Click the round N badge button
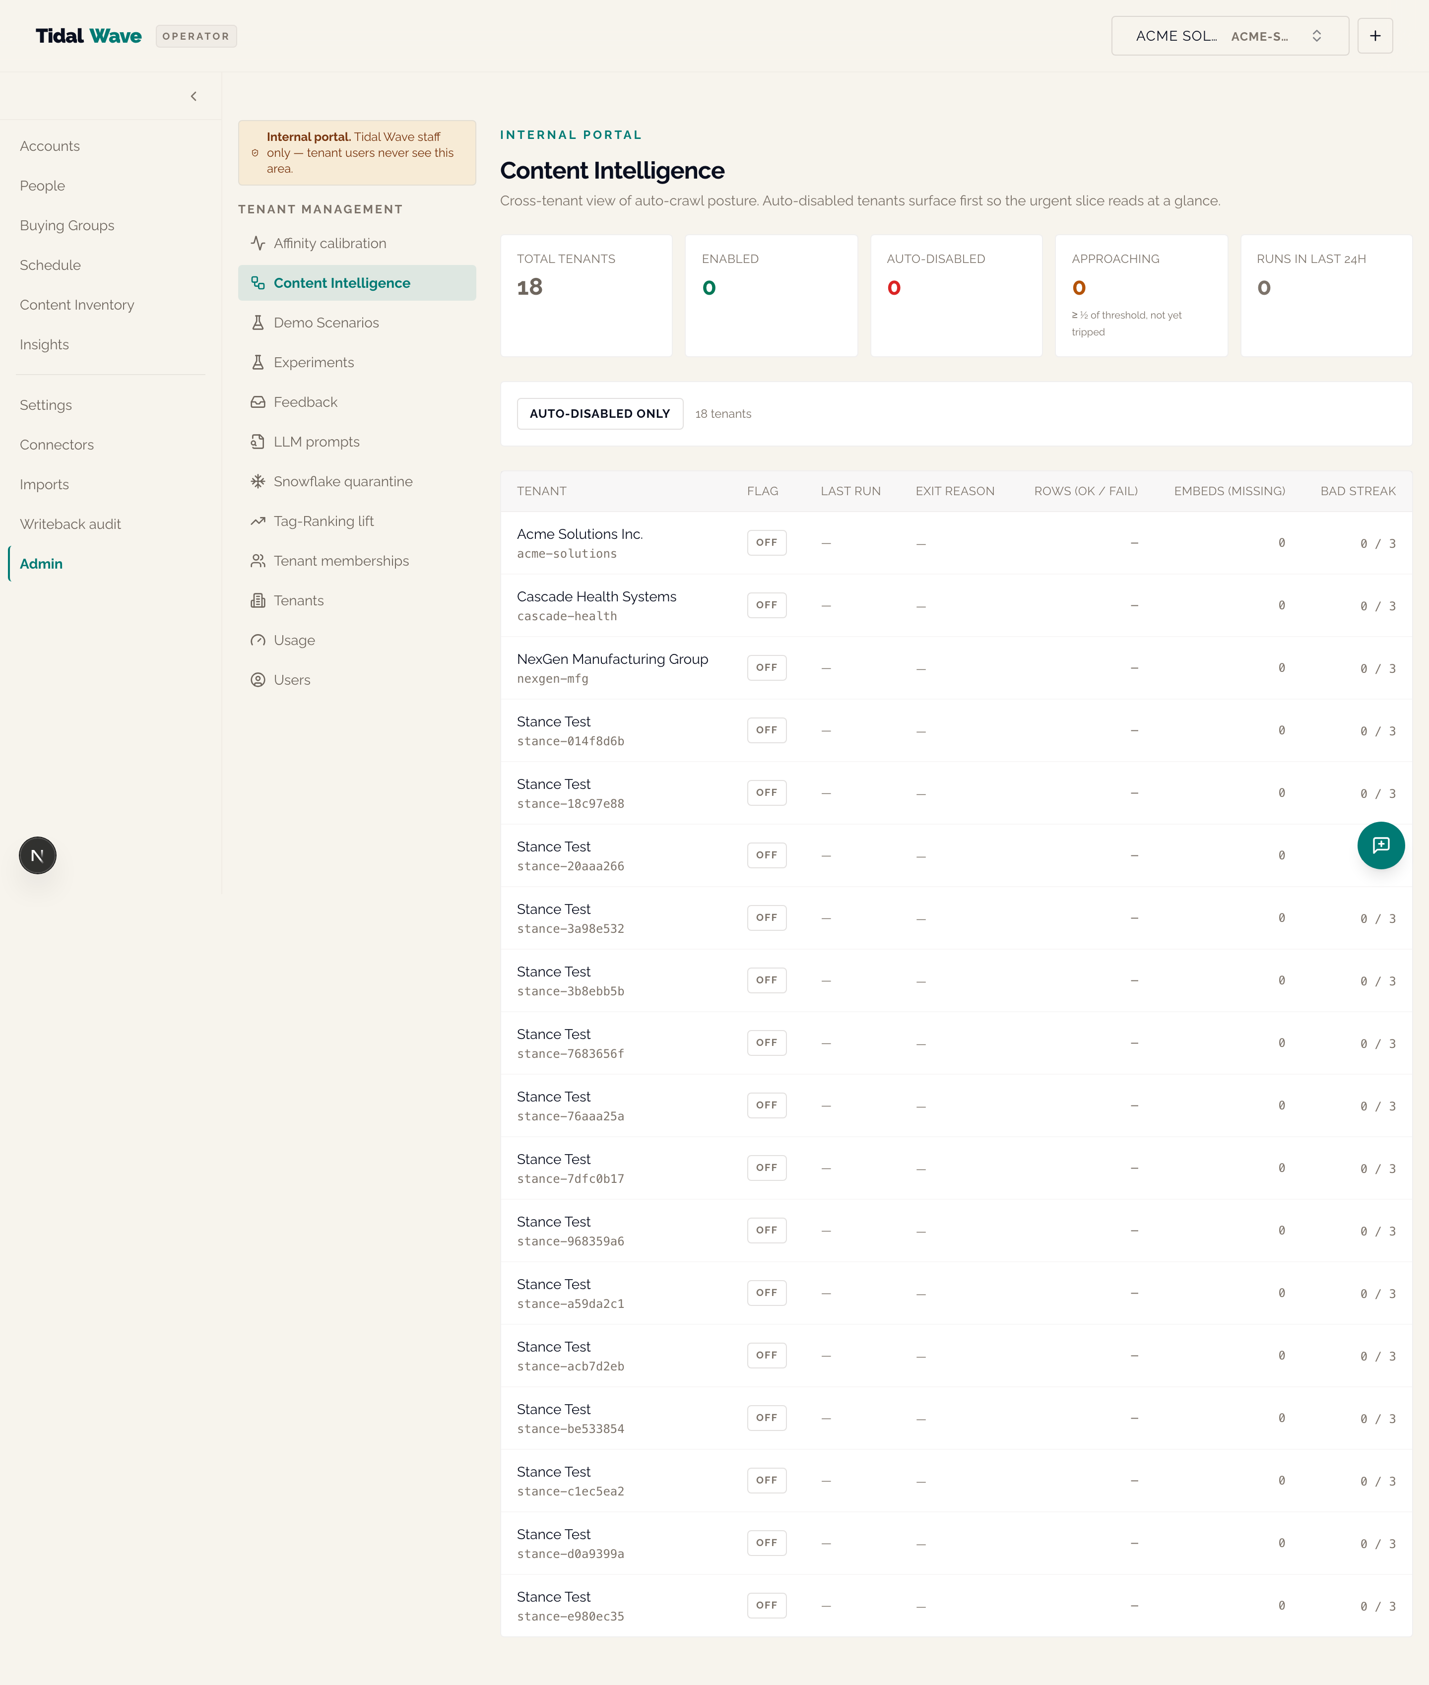 coord(37,855)
